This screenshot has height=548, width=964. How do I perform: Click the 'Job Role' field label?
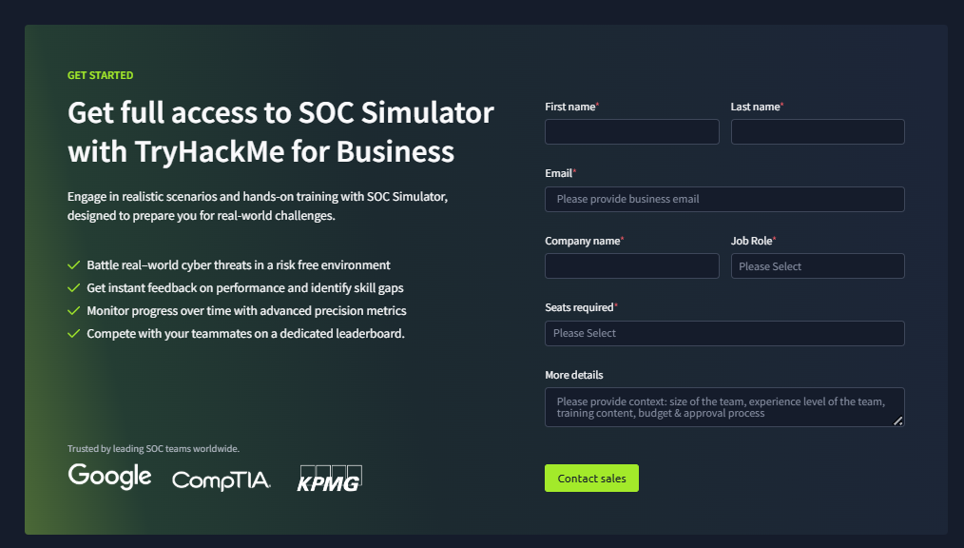(x=753, y=241)
